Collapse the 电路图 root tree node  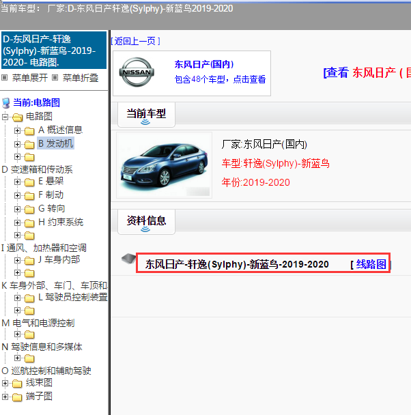click(5, 117)
